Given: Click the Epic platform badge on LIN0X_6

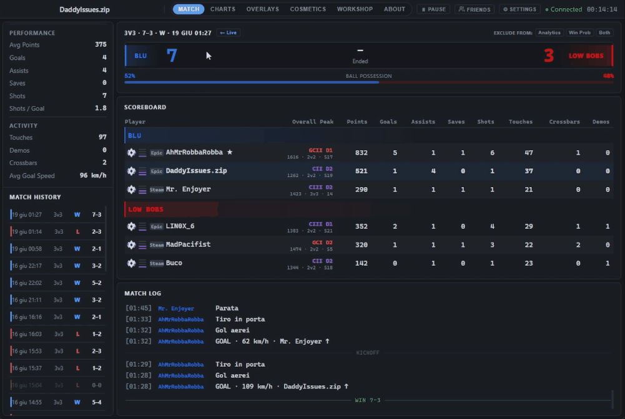Looking at the screenshot, I should coord(156,226).
